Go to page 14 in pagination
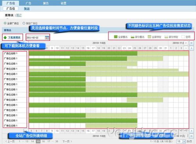Image resolution: width=196 pixels, height=144 pixels. [x=32, y=141]
